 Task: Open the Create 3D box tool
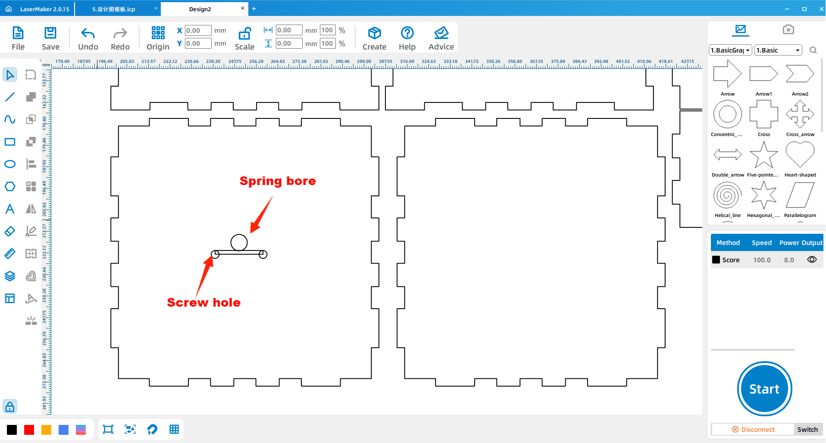point(374,38)
